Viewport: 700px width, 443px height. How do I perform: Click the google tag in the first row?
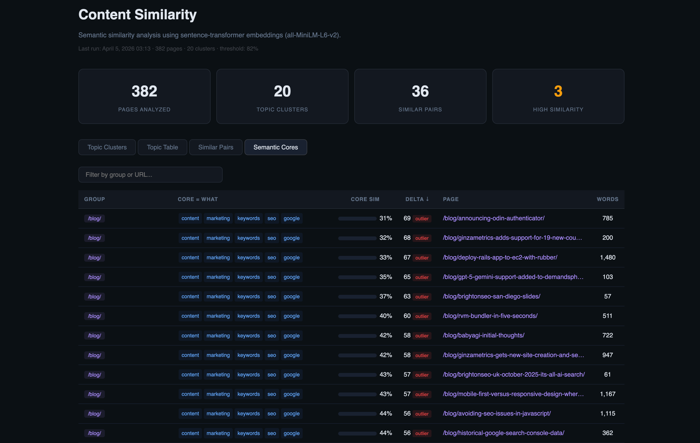pyautogui.click(x=292, y=218)
